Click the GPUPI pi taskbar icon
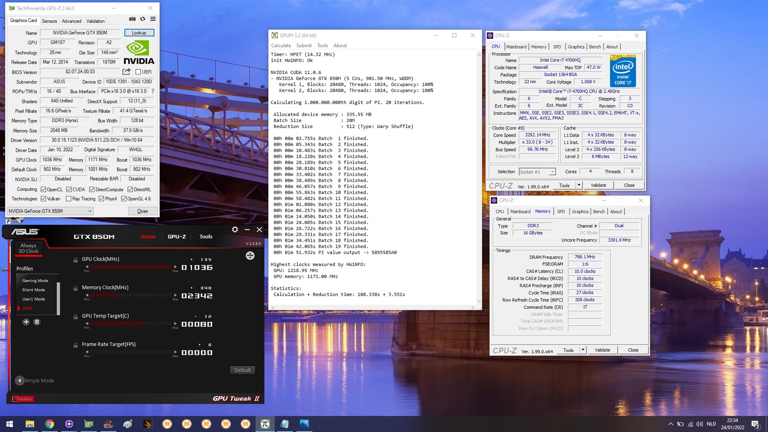 265,424
